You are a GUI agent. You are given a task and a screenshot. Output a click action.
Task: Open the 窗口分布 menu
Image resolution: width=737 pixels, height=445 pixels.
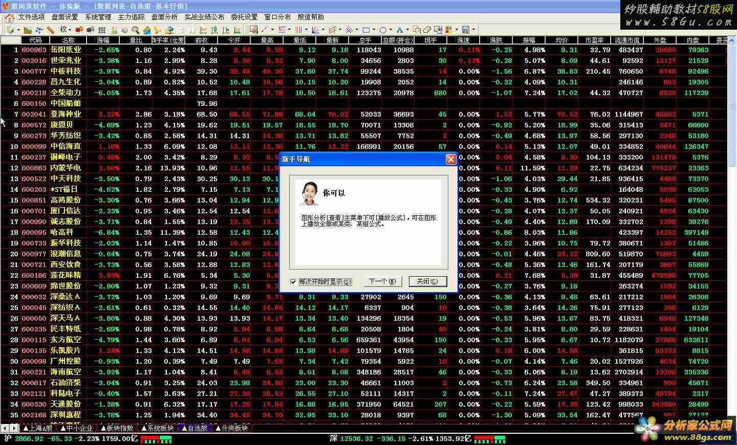click(x=277, y=17)
